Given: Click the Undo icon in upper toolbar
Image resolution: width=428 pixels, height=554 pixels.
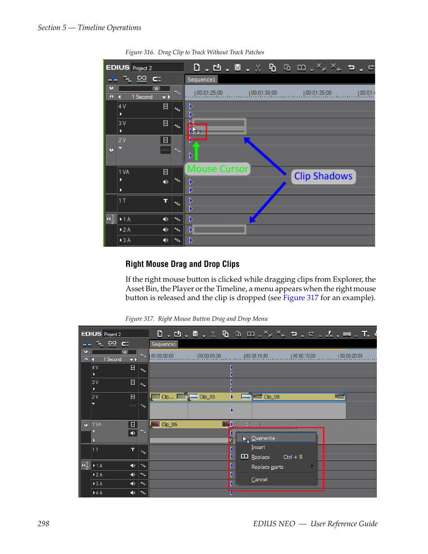Looking at the screenshot, I should tap(351, 68).
